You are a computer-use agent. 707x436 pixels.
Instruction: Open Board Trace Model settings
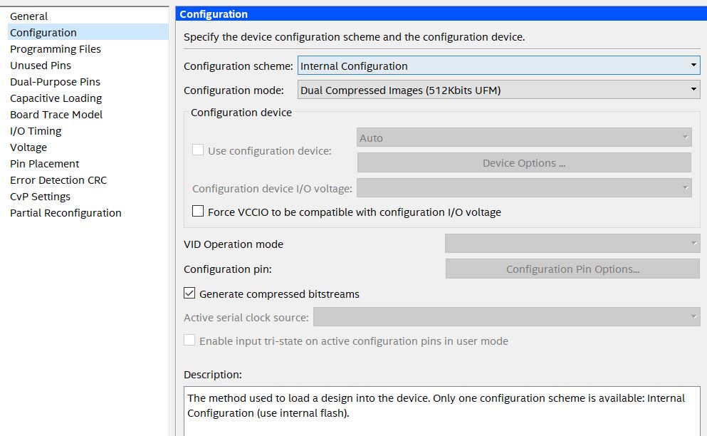pyautogui.click(x=56, y=115)
